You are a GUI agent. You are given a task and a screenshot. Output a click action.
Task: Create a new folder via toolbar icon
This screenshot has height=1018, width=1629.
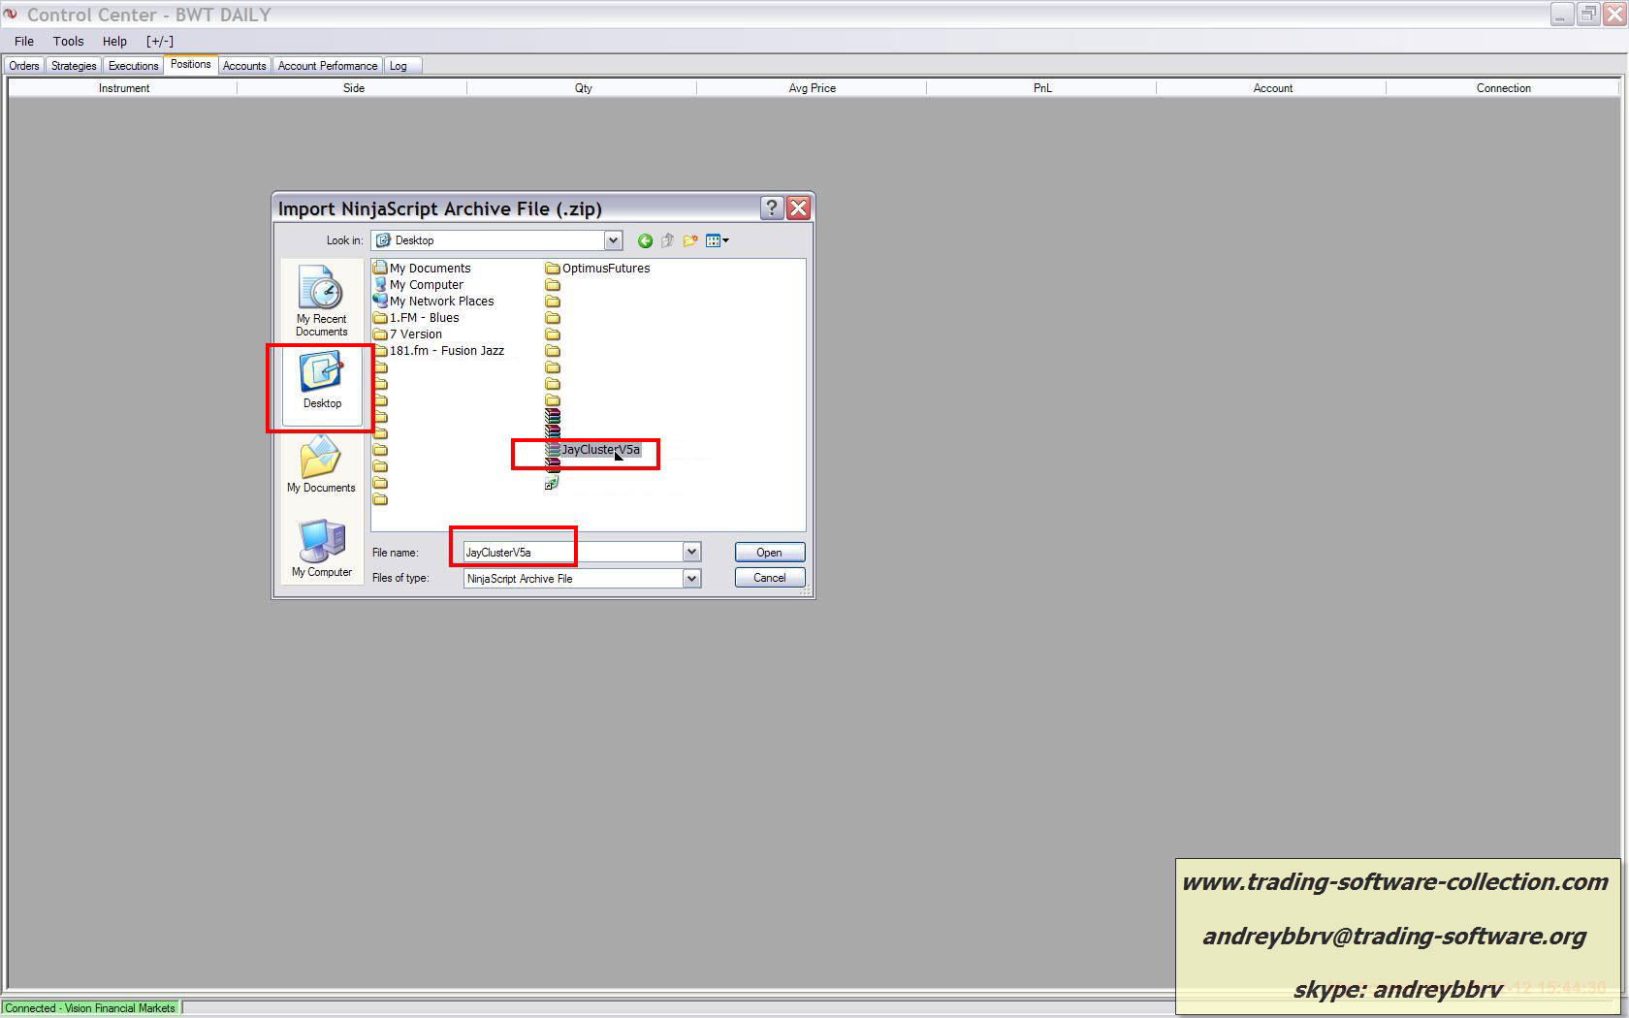[690, 240]
